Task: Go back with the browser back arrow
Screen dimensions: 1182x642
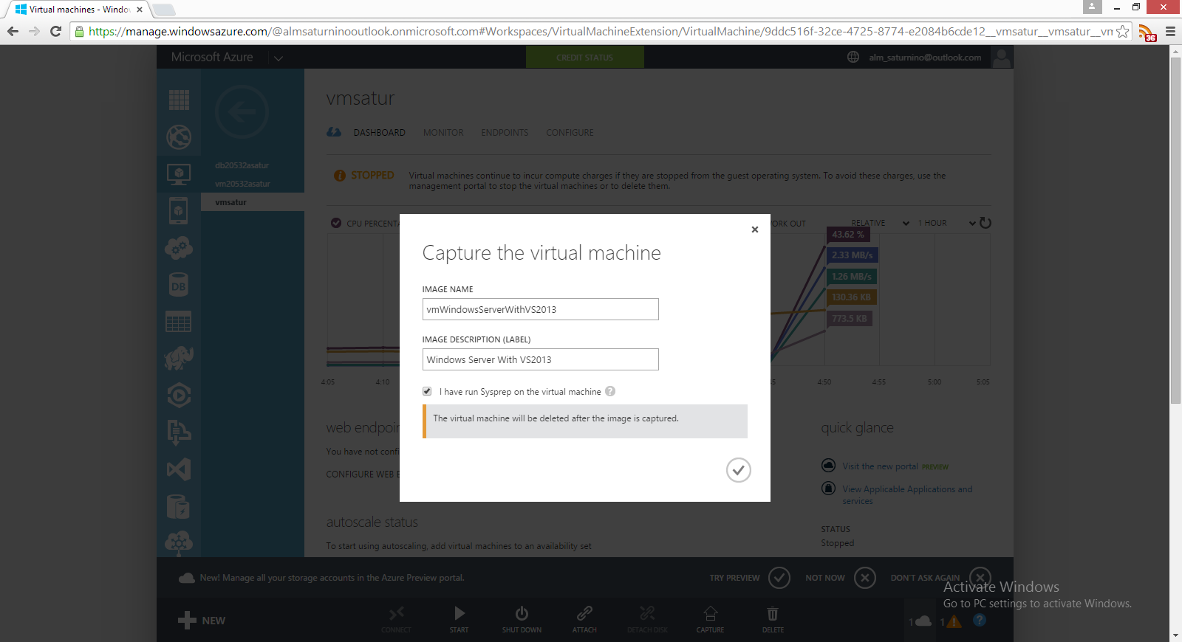Action: tap(13, 32)
